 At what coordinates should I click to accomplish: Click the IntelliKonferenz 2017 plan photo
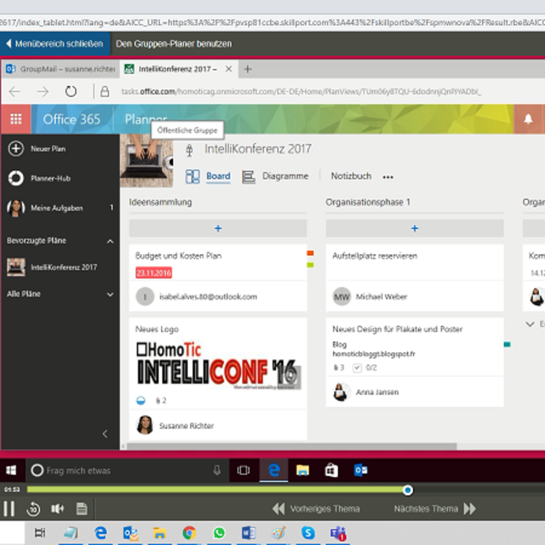(x=146, y=161)
